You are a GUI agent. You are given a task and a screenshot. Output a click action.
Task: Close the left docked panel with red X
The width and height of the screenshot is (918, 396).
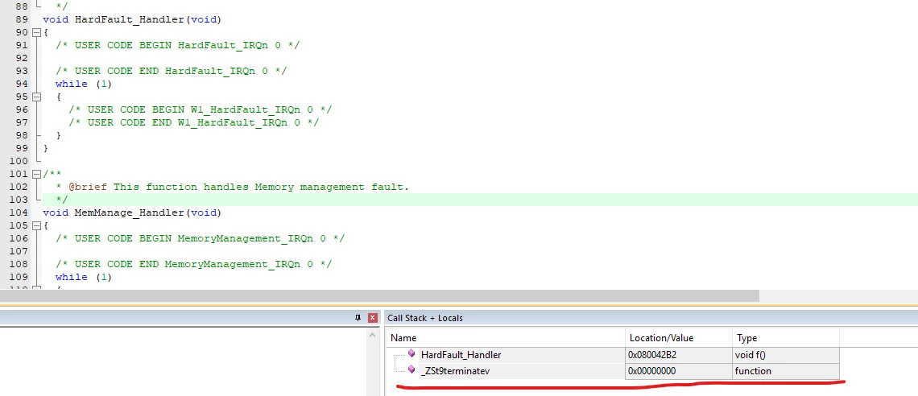pyautogui.click(x=372, y=318)
